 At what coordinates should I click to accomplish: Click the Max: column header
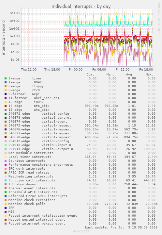(149, 74)
